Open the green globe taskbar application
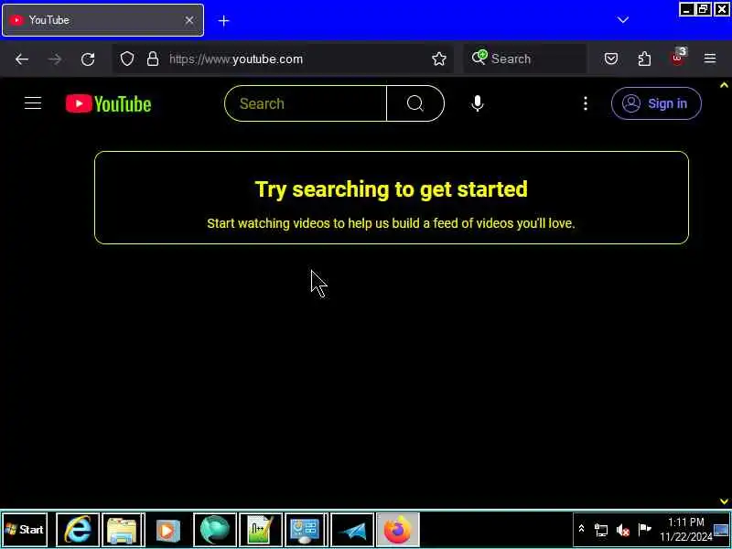 (214, 530)
